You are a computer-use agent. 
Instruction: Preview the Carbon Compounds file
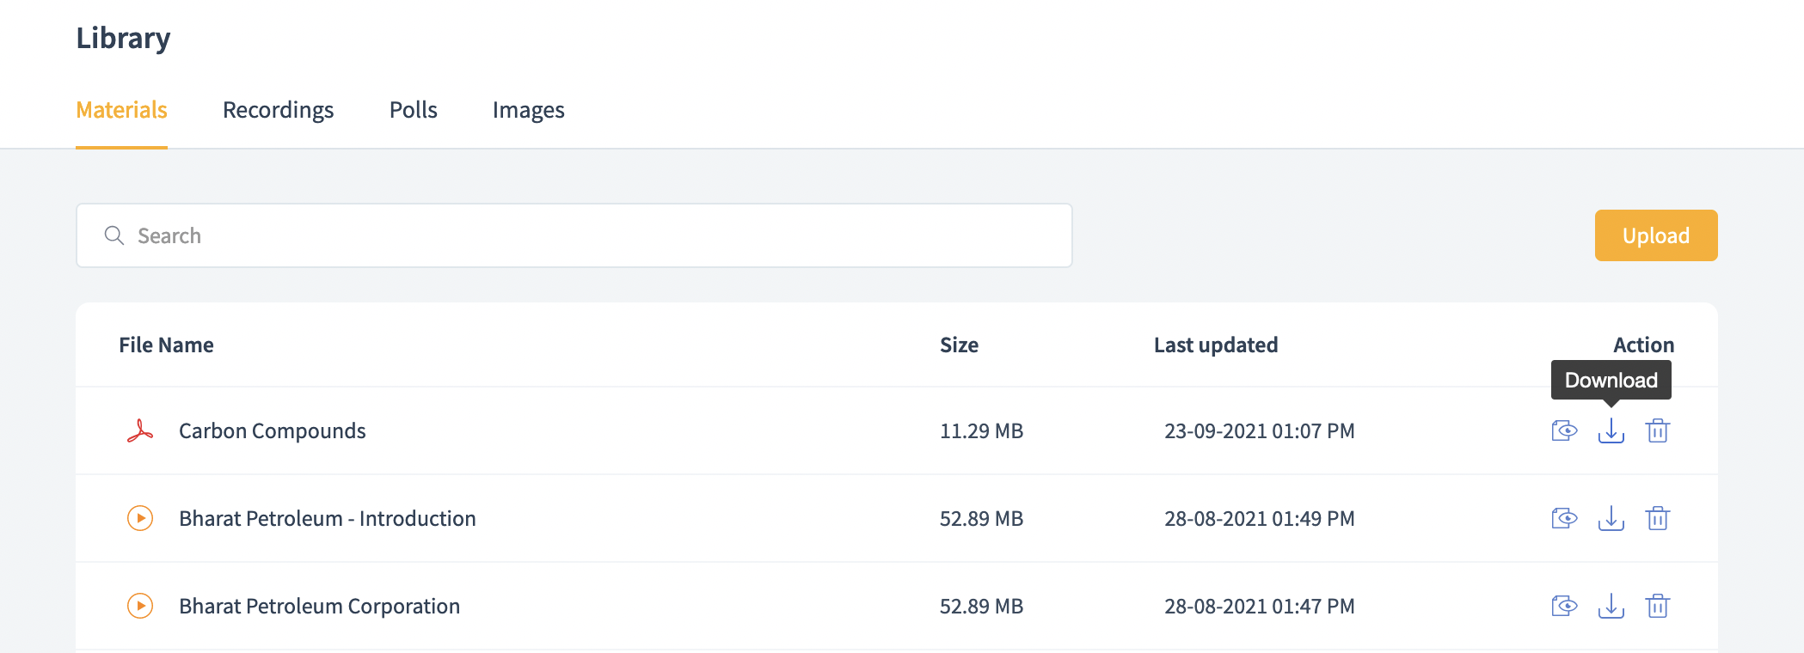tap(1564, 430)
